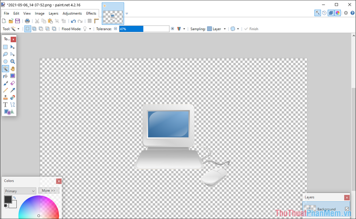The height and width of the screenshot is (219, 356).
Task: Select the Shapes tool
Action: tap(9, 112)
